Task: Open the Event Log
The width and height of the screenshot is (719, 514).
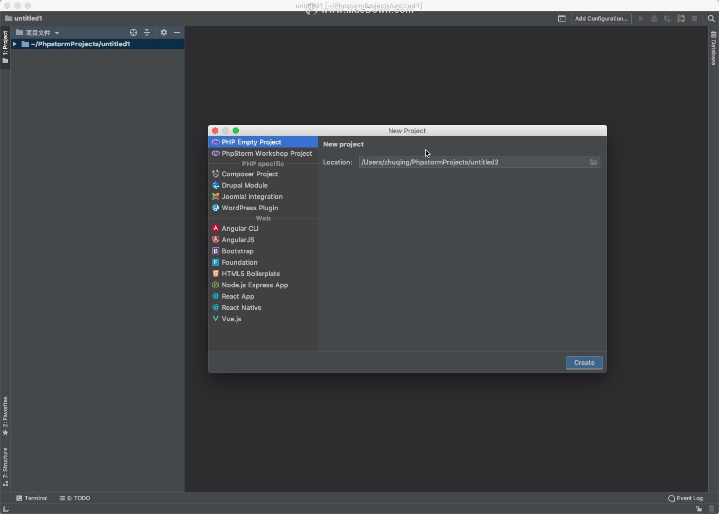Action: [686, 498]
